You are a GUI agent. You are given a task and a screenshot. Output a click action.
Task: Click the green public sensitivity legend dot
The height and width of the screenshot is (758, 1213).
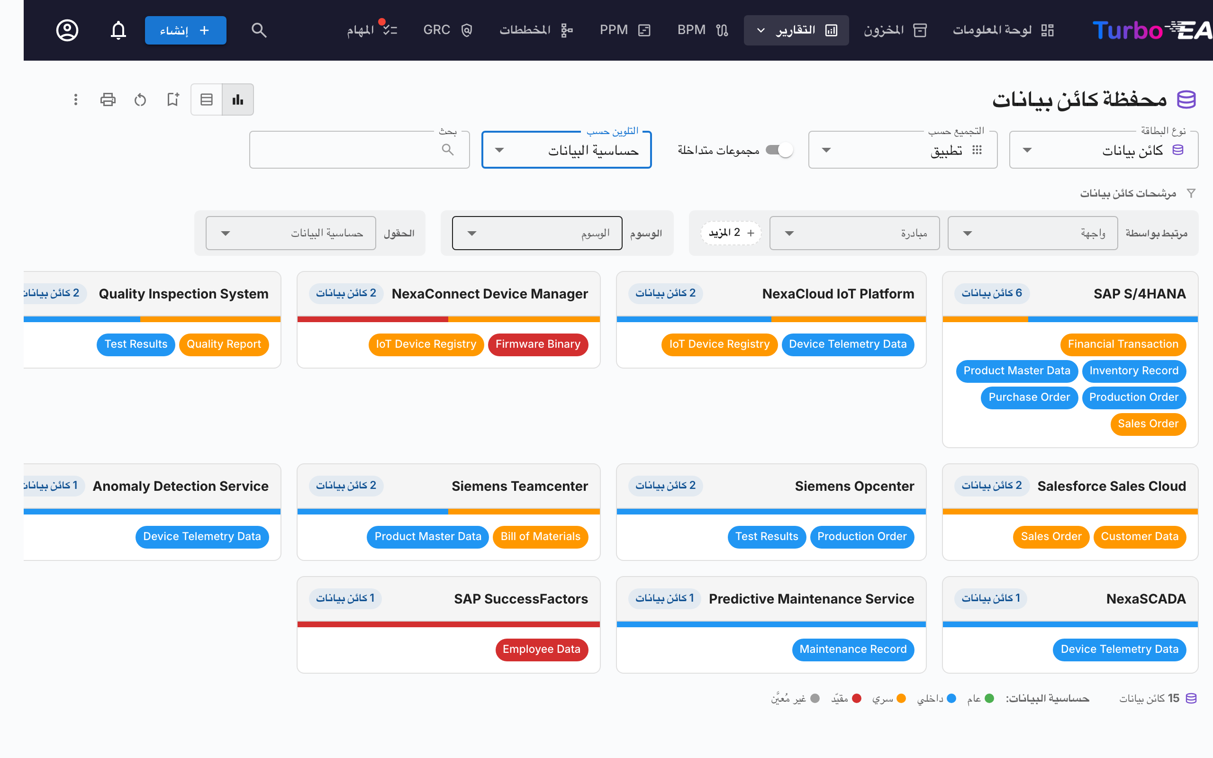pos(989,698)
